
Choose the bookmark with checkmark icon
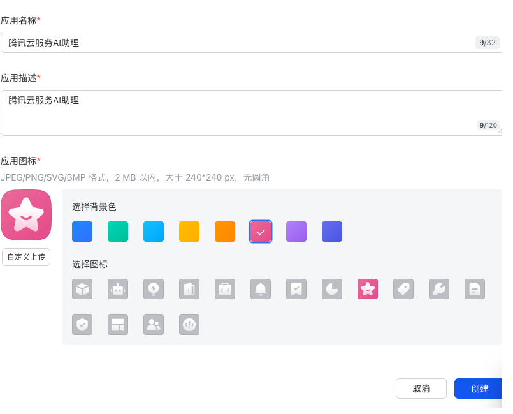pos(296,289)
